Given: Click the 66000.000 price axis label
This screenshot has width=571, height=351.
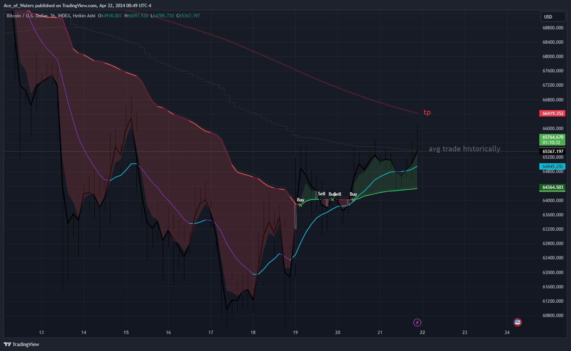Looking at the screenshot, I should click(x=553, y=129).
